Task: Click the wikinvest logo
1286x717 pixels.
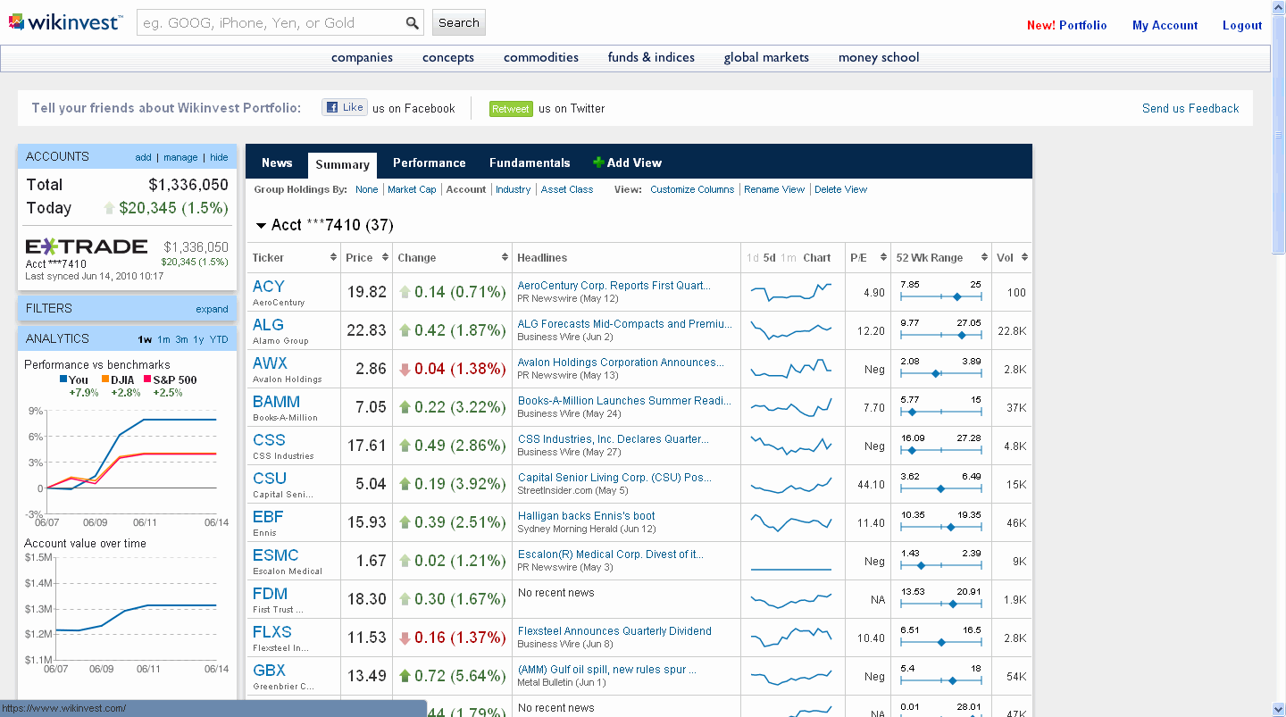Action: [64, 21]
